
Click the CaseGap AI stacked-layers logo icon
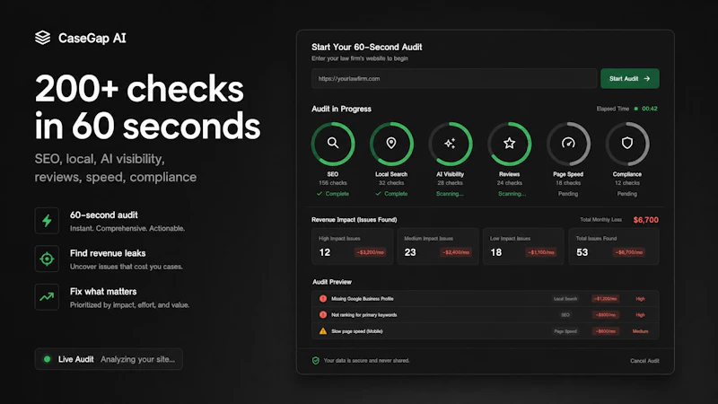pos(42,38)
